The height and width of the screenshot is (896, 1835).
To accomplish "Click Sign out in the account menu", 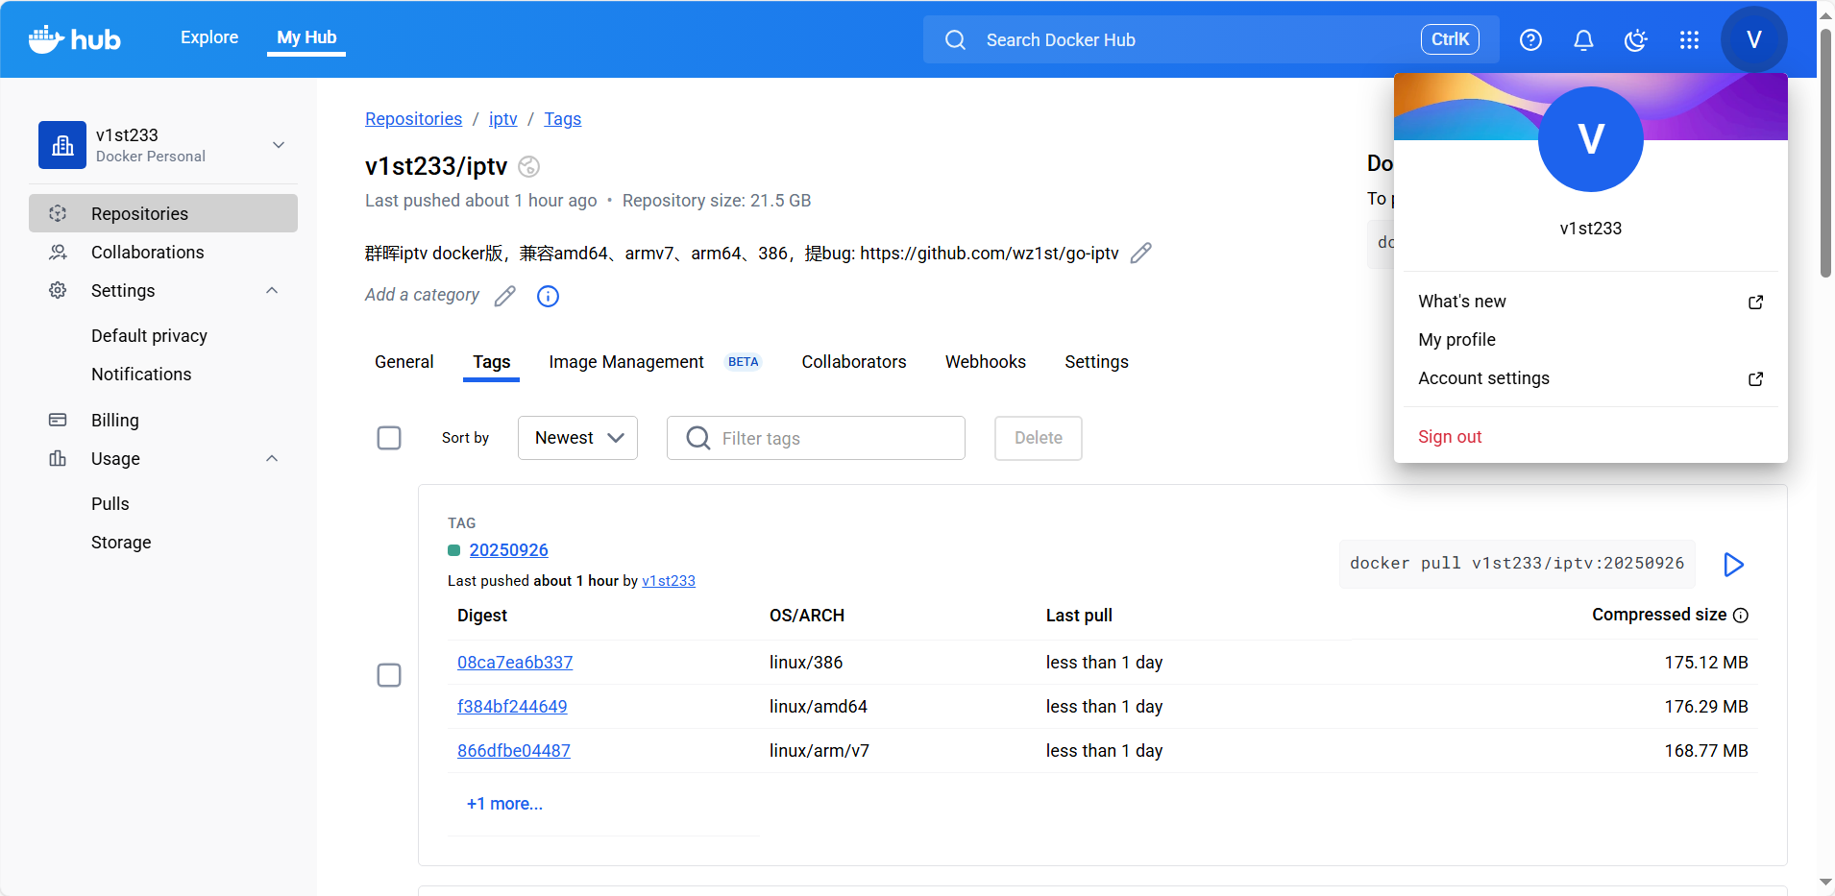I will click(1450, 437).
